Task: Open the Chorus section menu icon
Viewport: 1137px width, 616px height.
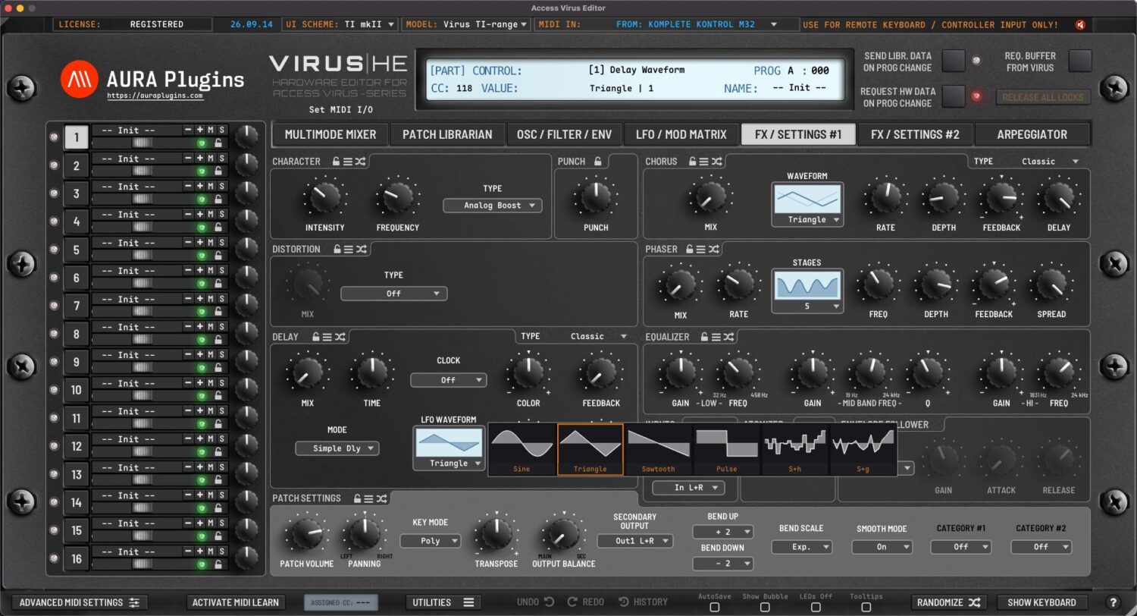Action: 703,162
